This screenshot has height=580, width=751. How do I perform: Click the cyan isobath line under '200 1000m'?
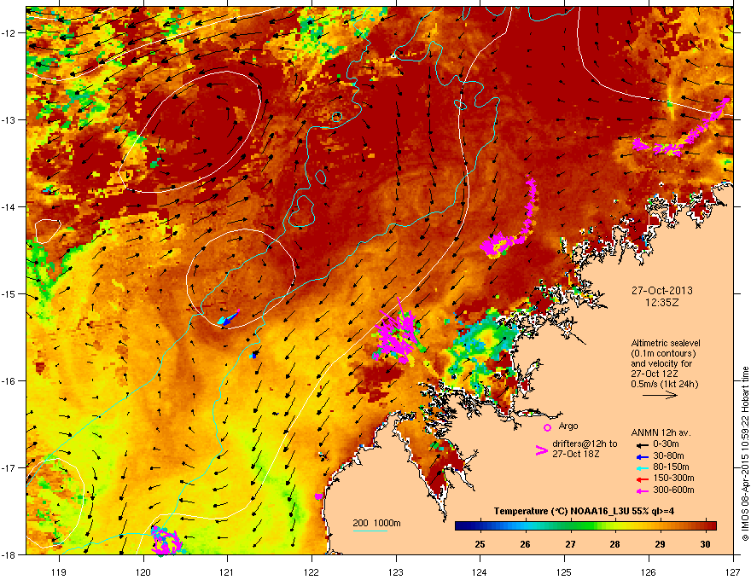(x=370, y=531)
